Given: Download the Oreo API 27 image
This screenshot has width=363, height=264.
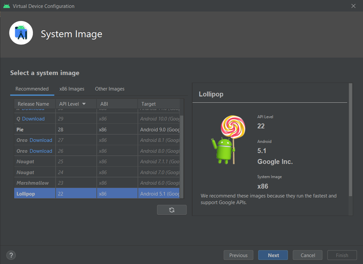Looking at the screenshot, I should 41,140.
